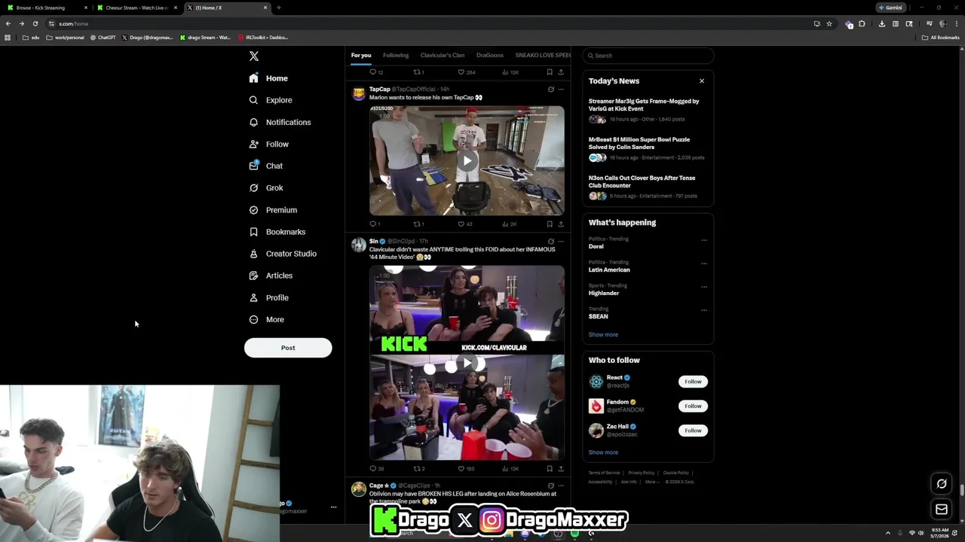Close the Today's News panel
The width and height of the screenshot is (965, 542).
[x=702, y=81]
